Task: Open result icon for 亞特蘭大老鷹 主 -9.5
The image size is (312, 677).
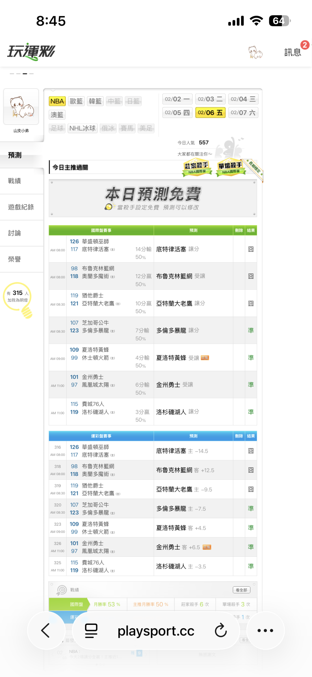Action: point(251,489)
